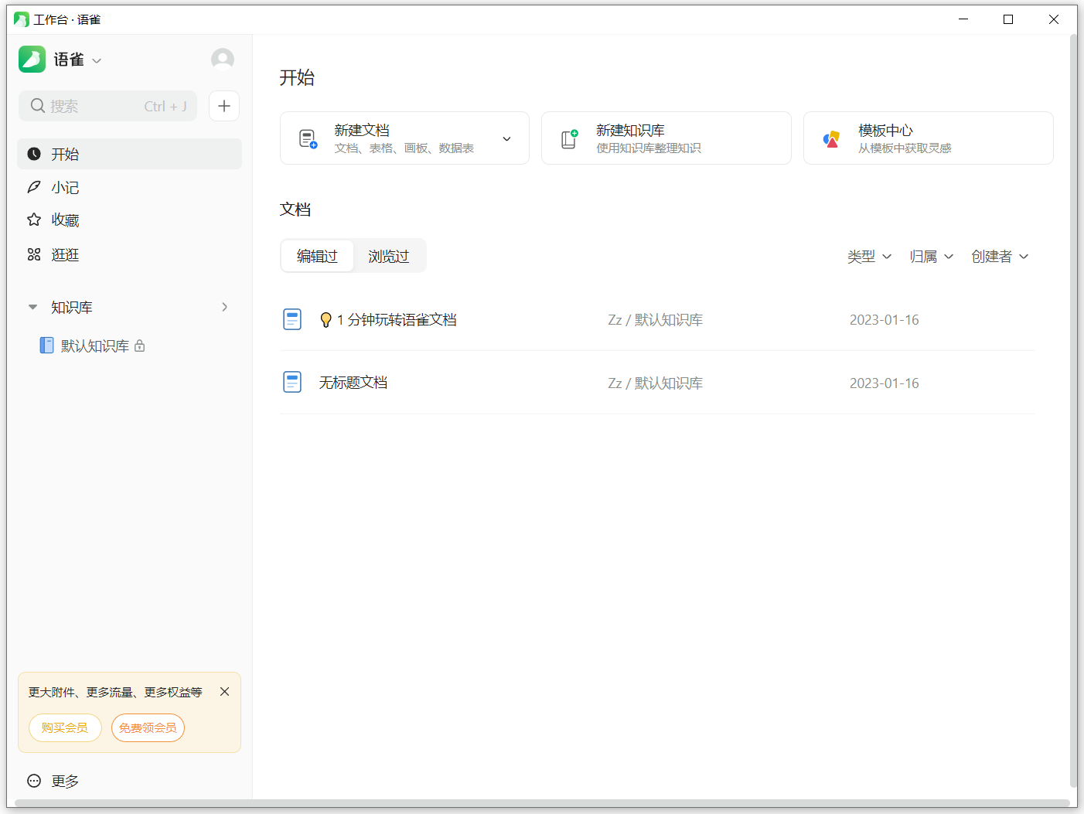This screenshot has height=814, width=1084.
Task: Click the 更多 ellipsis icon
Action: [x=34, y=781]
